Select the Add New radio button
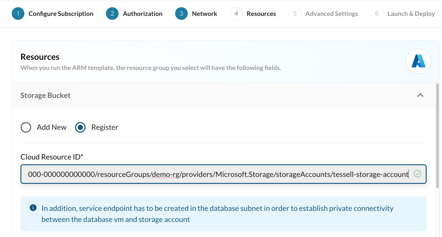 tap(26, 127)
